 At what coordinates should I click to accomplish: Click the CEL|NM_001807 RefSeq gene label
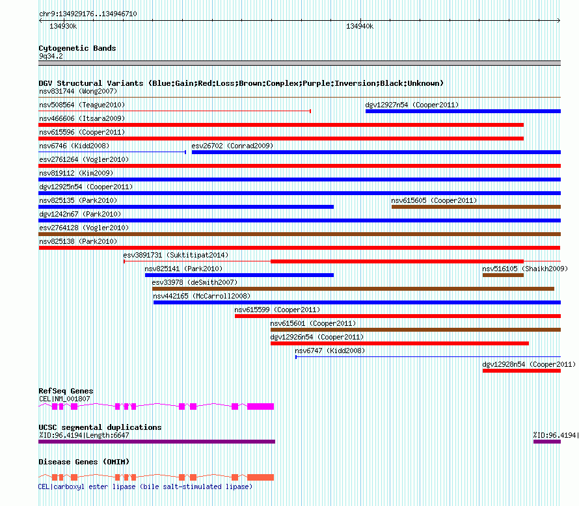(x=64, y=399)
